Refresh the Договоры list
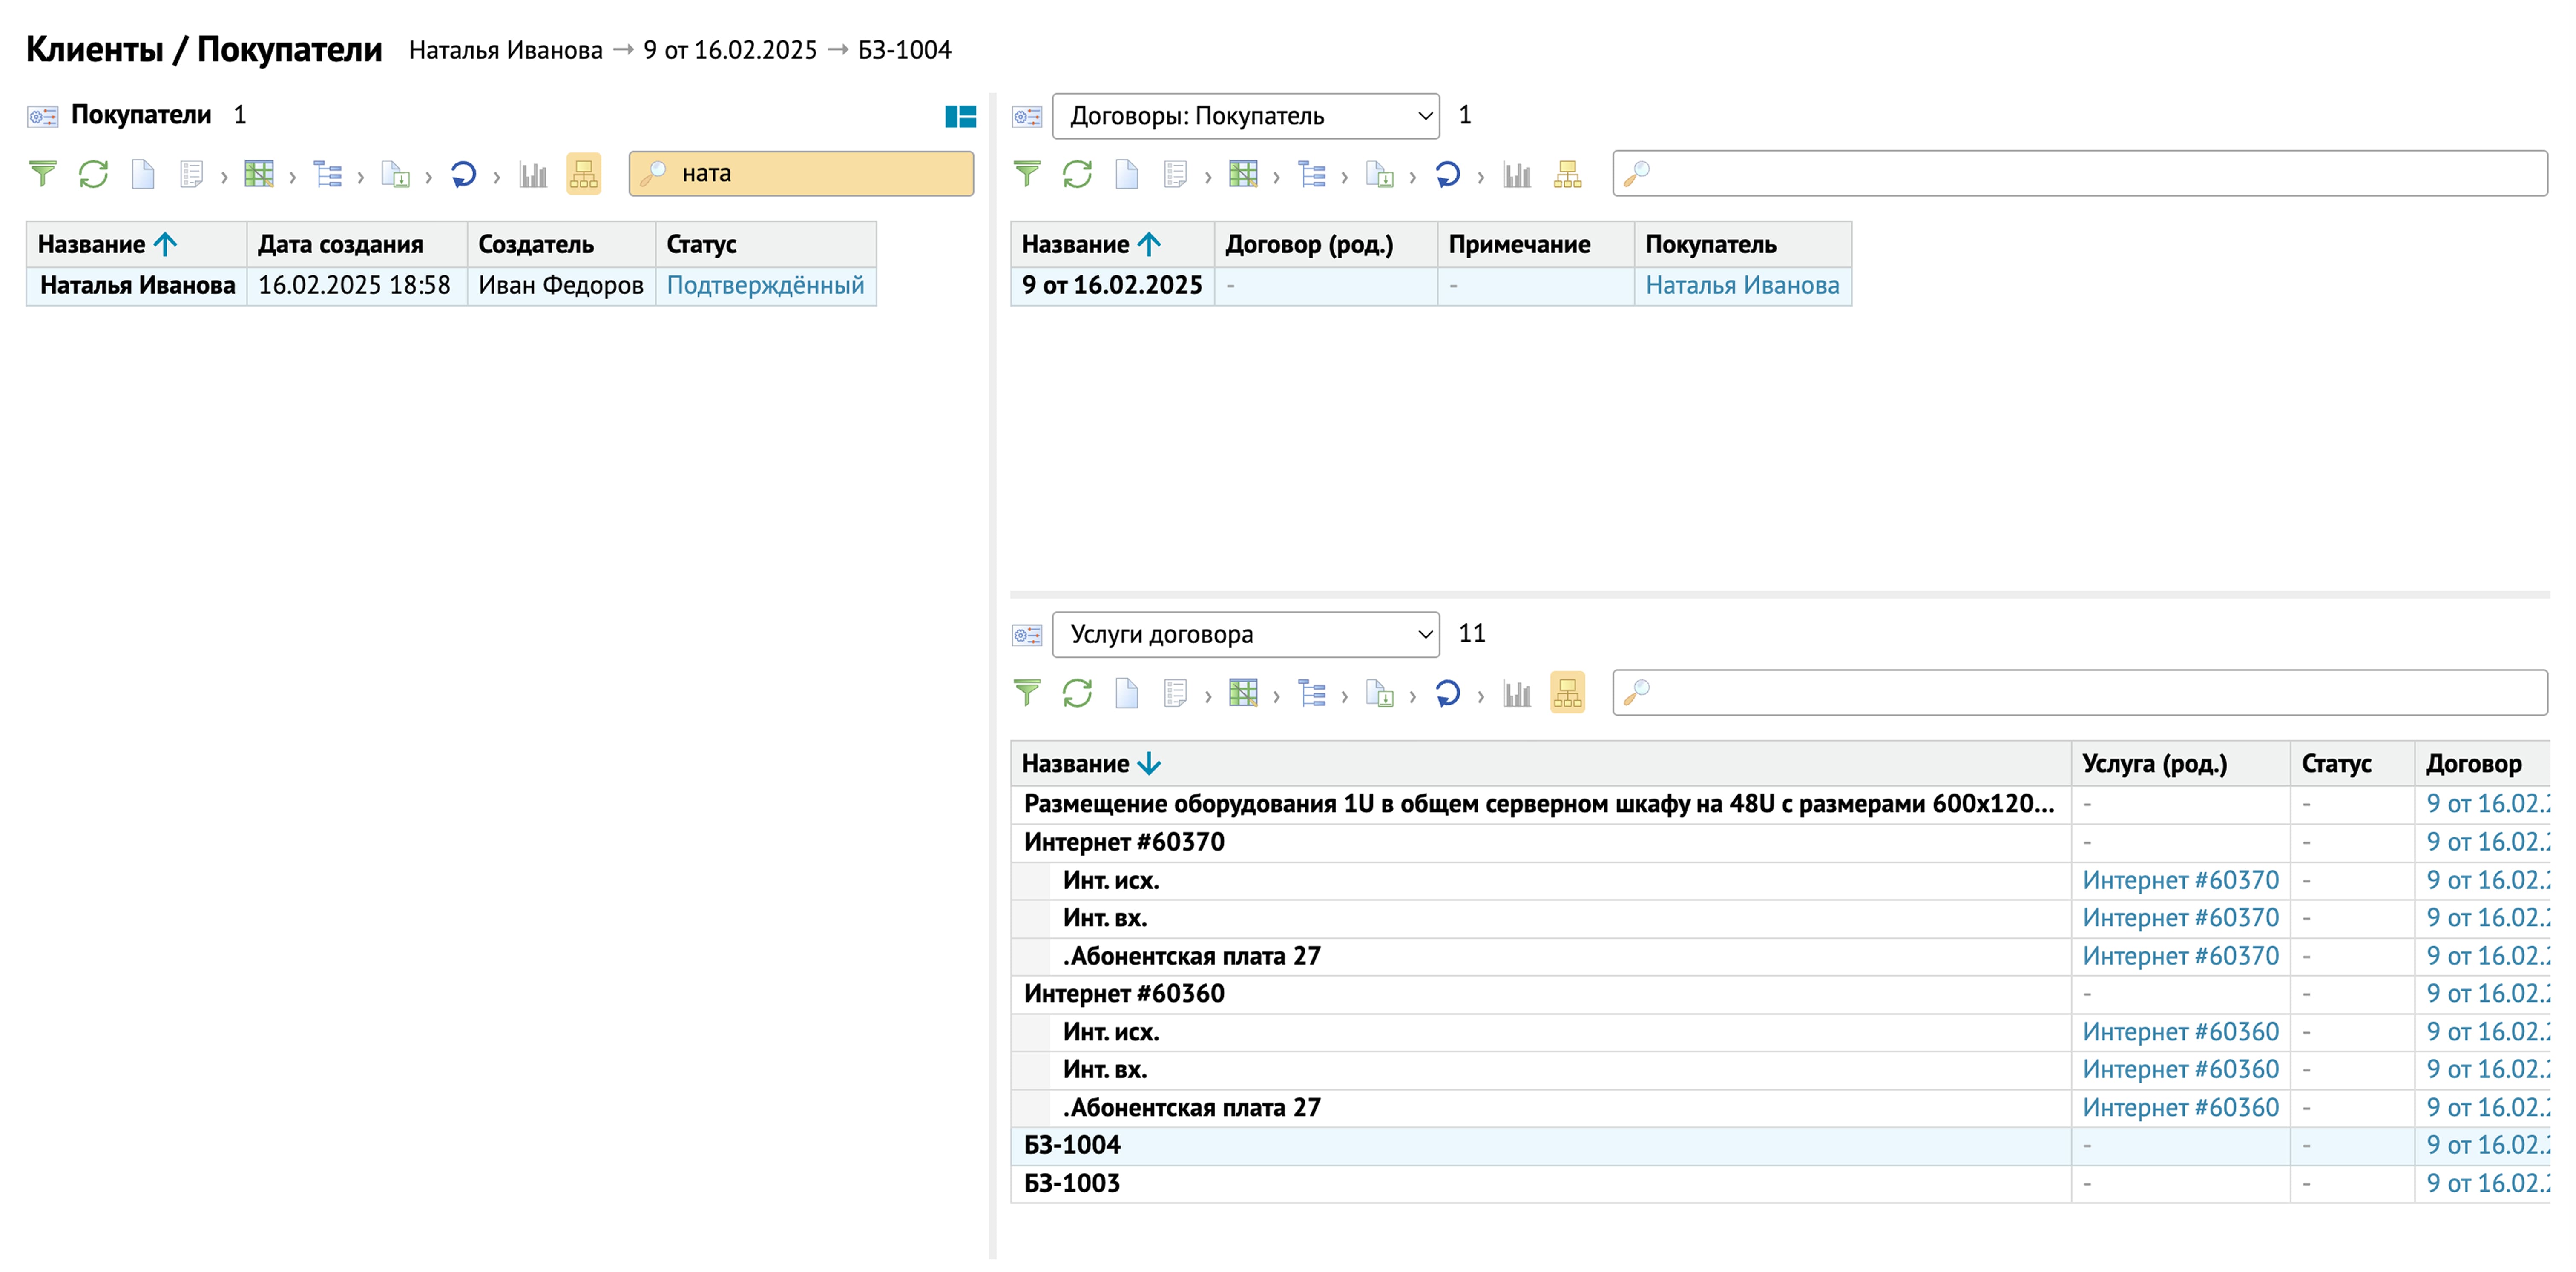The height and width of the screenshot is (1272, 2576). coord(1077,174)
